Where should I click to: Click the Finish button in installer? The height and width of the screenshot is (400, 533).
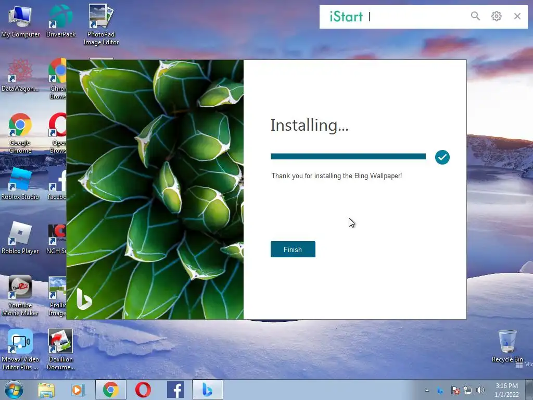[x=293, y=249]
